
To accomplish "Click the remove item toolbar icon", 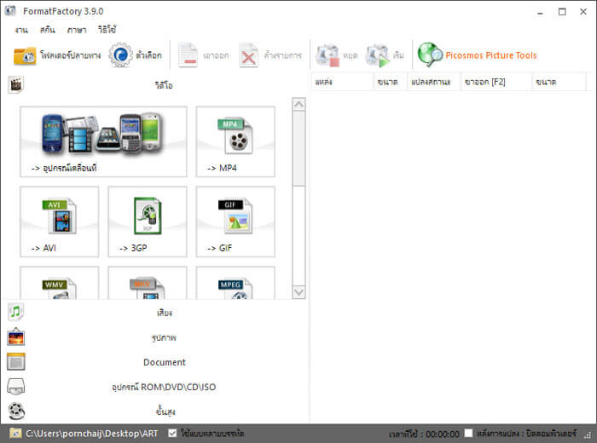I will tap(188, 55).
